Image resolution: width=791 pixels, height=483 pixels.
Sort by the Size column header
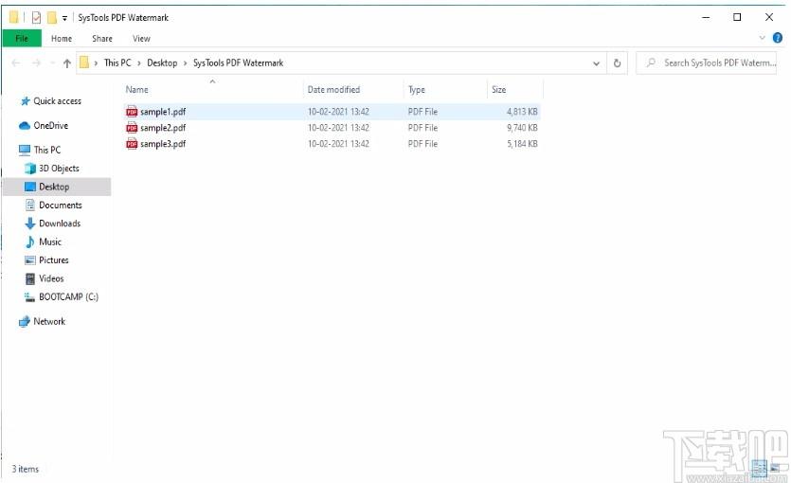point(499,90)
